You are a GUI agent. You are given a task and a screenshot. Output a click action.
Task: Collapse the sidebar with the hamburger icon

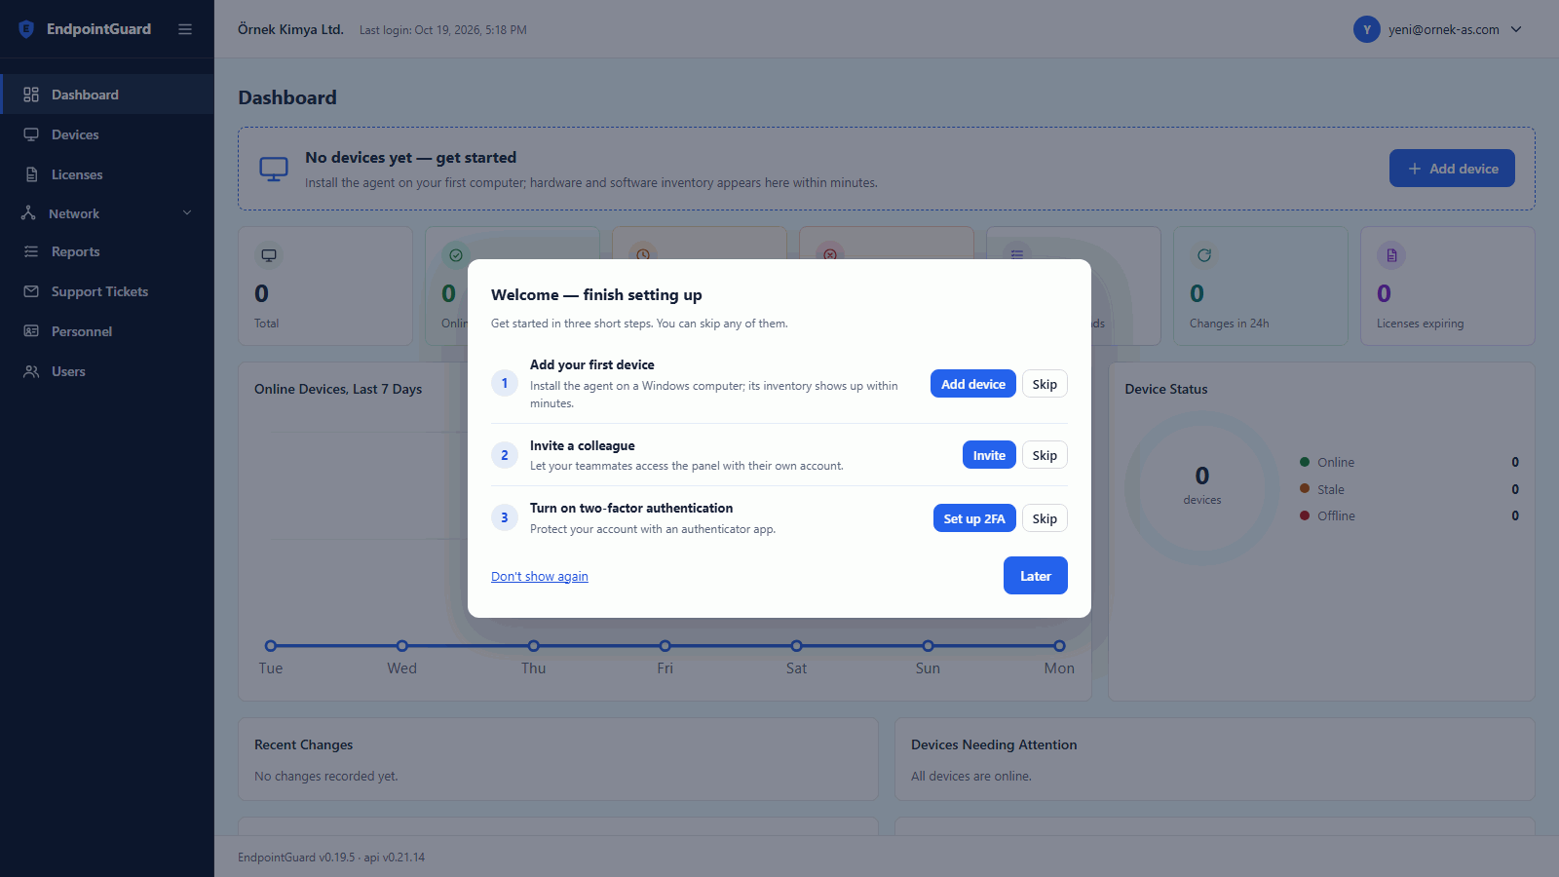(185, 29)
